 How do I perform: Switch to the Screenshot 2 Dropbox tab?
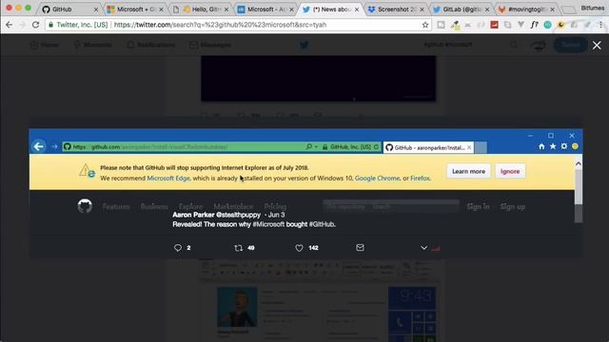tap(396, 9)
